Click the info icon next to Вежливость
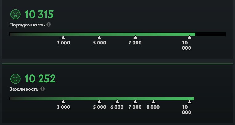235x125 pixels. tap(42, 89)
